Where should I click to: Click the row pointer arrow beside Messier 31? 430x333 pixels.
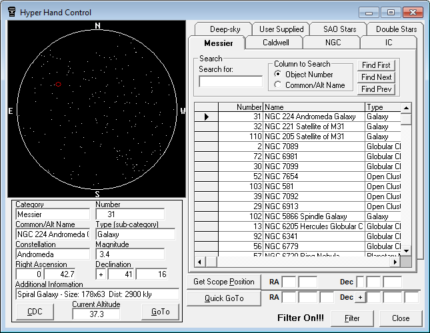pyautogui.click(x=207, y=117)
